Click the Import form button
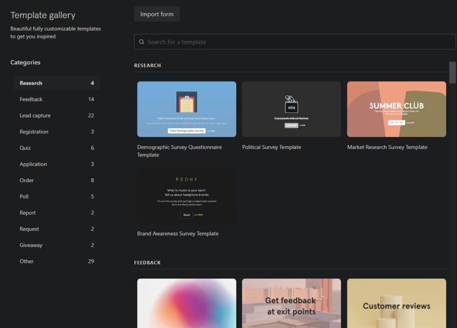The width and height of the screenshot is (457, 328). [157, 14]
